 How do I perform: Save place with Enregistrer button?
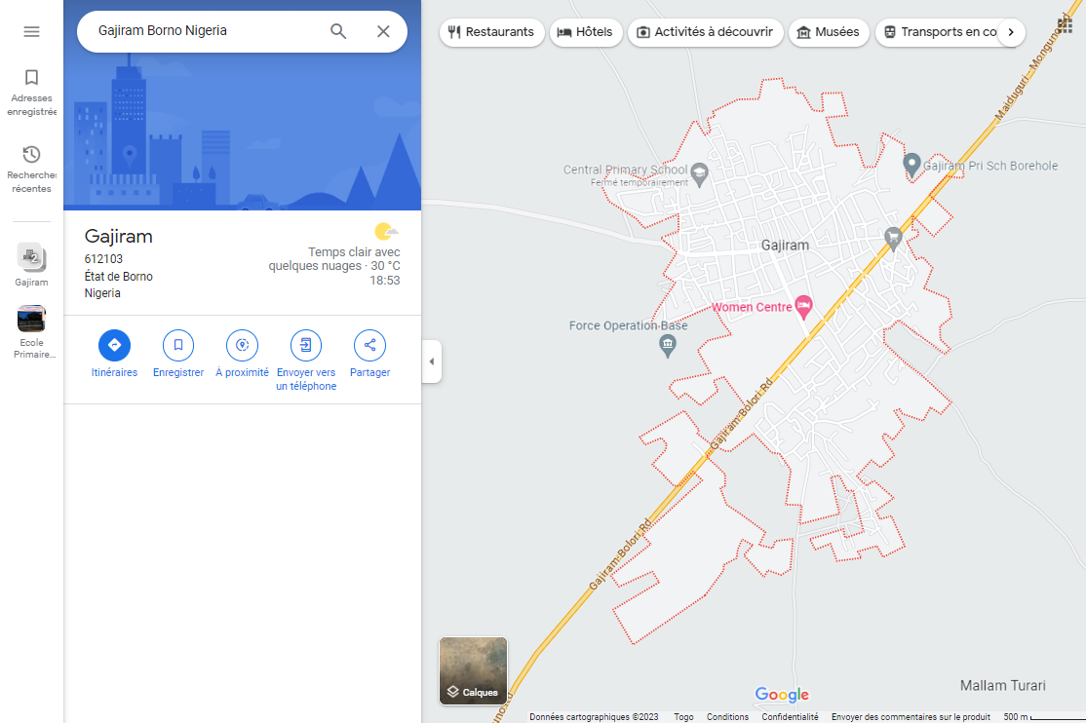pos(178,345)
